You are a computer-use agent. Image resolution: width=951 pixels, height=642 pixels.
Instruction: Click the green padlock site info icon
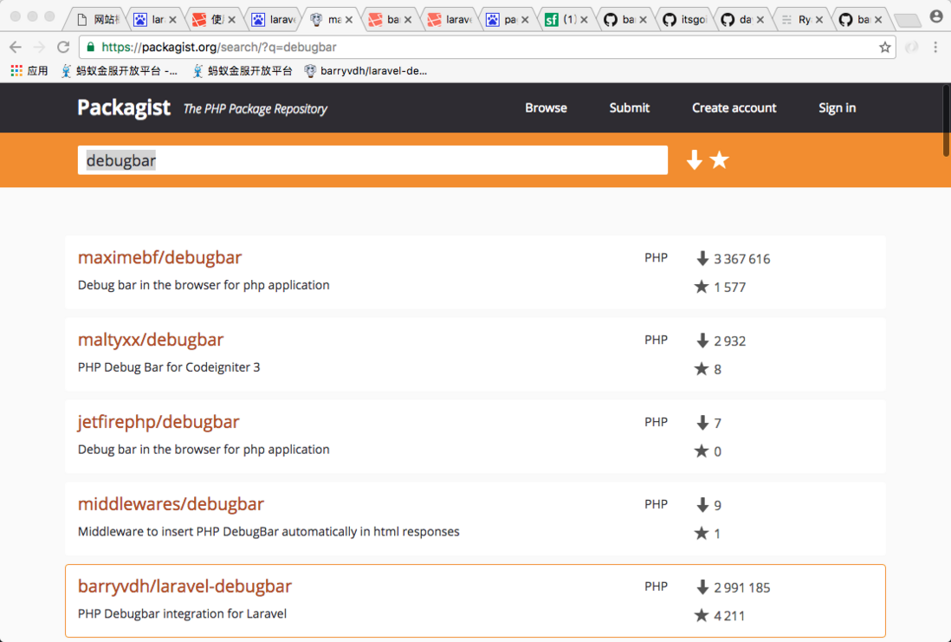90,47
